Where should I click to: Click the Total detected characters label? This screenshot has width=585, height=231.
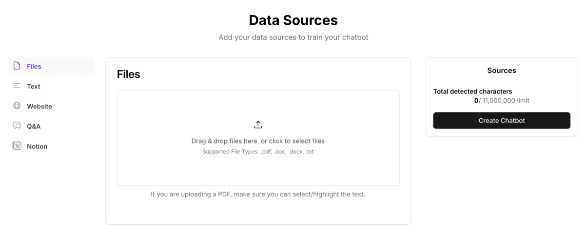(x=472, y=91)
